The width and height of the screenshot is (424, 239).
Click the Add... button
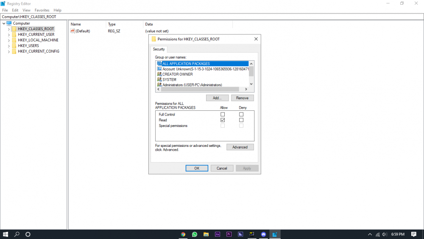point(217,98)
